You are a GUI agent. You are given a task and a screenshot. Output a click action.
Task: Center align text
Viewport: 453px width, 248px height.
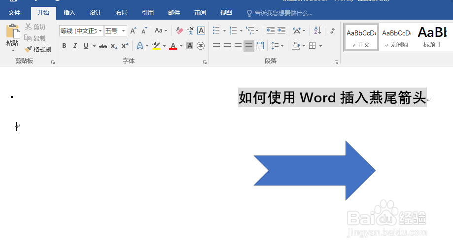(227, 46)
